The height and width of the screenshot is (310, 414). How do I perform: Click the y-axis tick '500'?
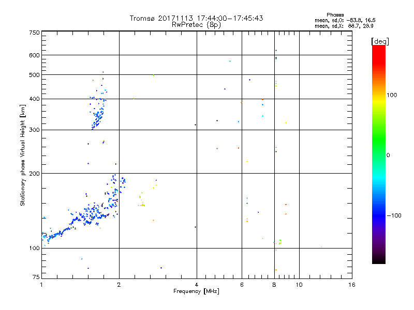(35, 75)
